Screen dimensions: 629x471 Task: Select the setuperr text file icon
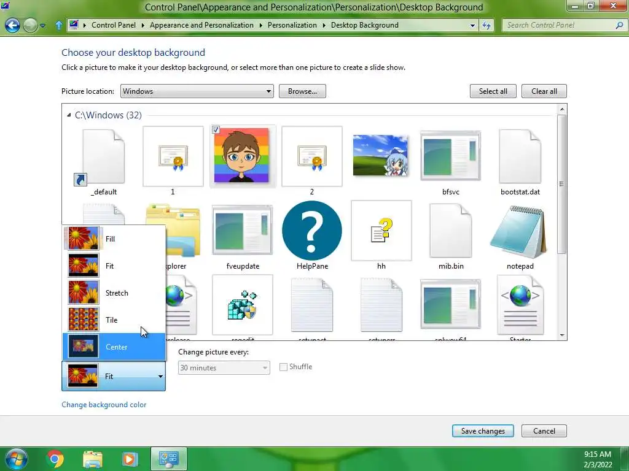381,305
